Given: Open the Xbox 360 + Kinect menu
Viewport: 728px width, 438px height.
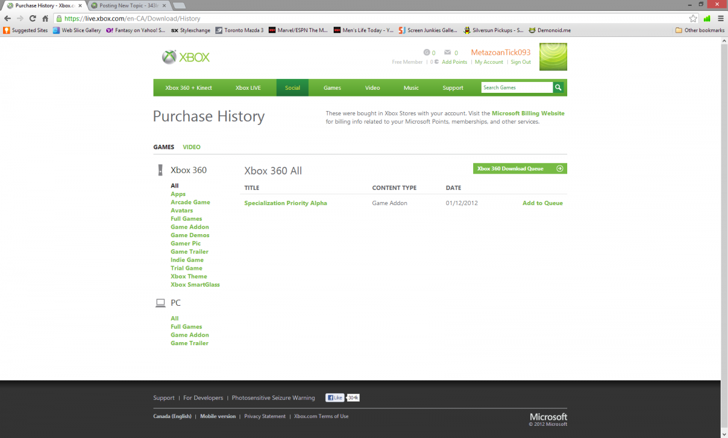Looking at the screenshot, I should coord(189,88).
